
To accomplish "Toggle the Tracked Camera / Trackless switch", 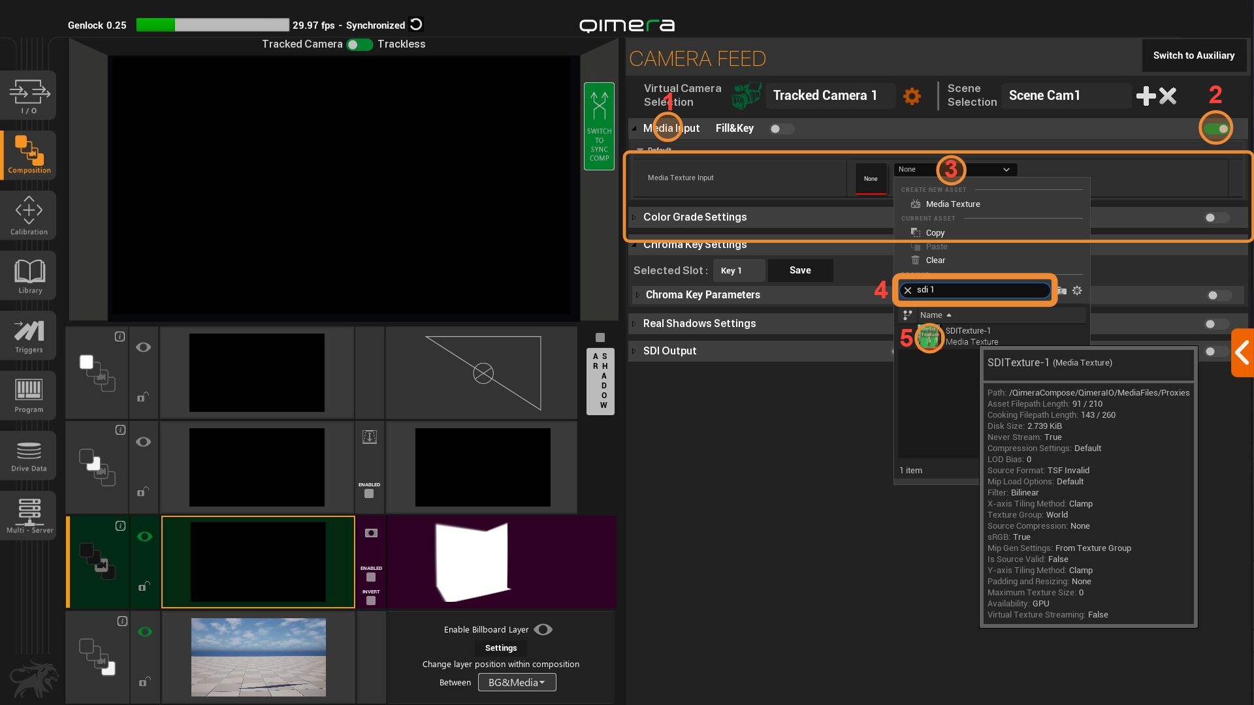I will pyautogui.click(x=359, y=44).
